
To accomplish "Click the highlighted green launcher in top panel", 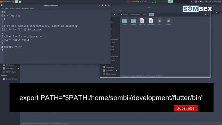I will click(x=17, y=2).
